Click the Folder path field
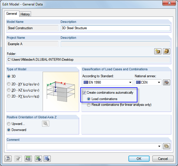The width and height of the screenshot is (178, 166). tap(88, 60)
